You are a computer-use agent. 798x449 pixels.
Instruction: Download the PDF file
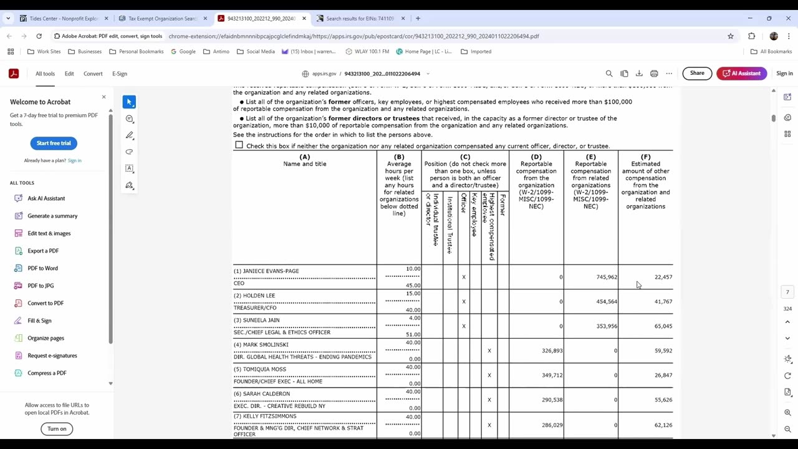tap(639, 74)
